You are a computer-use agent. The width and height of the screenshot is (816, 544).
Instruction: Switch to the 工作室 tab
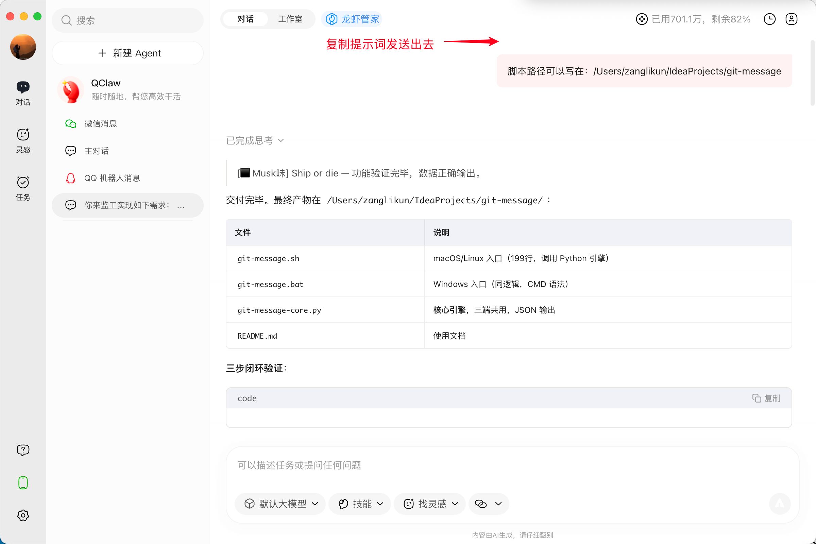(x=290, y=19)
